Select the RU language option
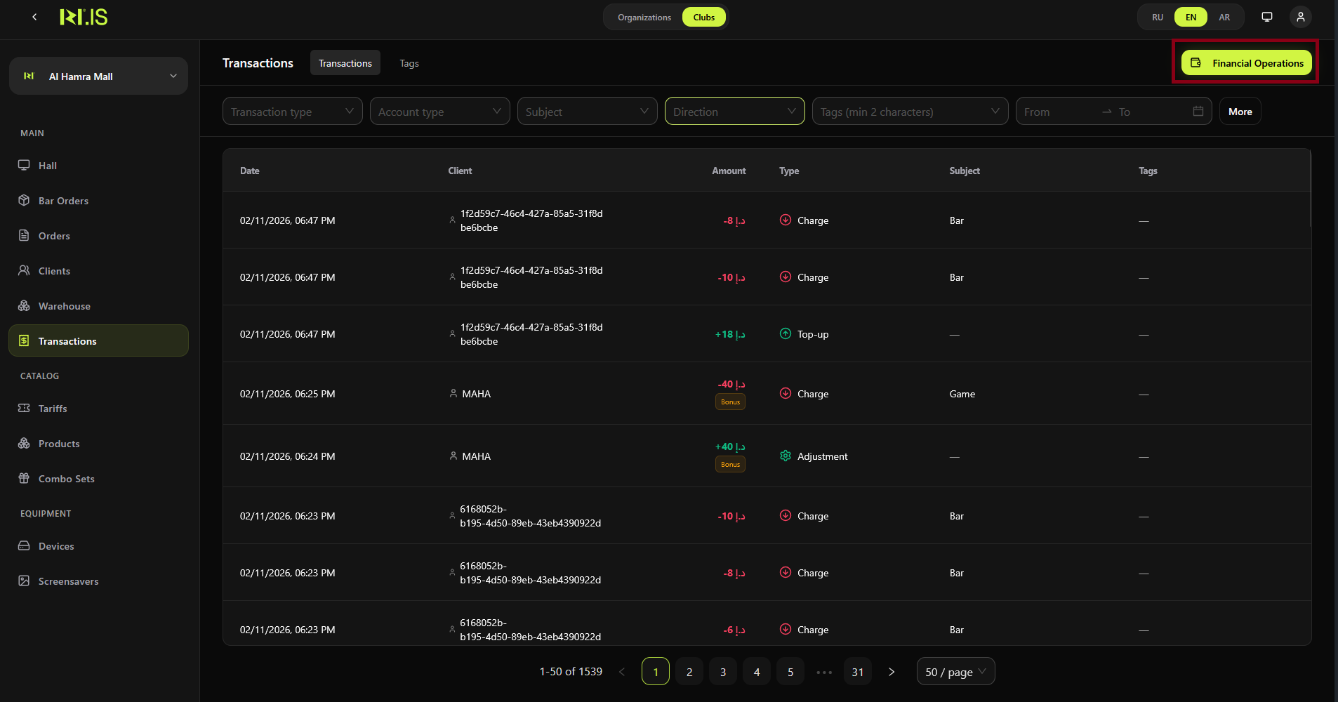The height and width of the screenshot is (702, 1338). pyautogui.click(x=1156, y=17)
